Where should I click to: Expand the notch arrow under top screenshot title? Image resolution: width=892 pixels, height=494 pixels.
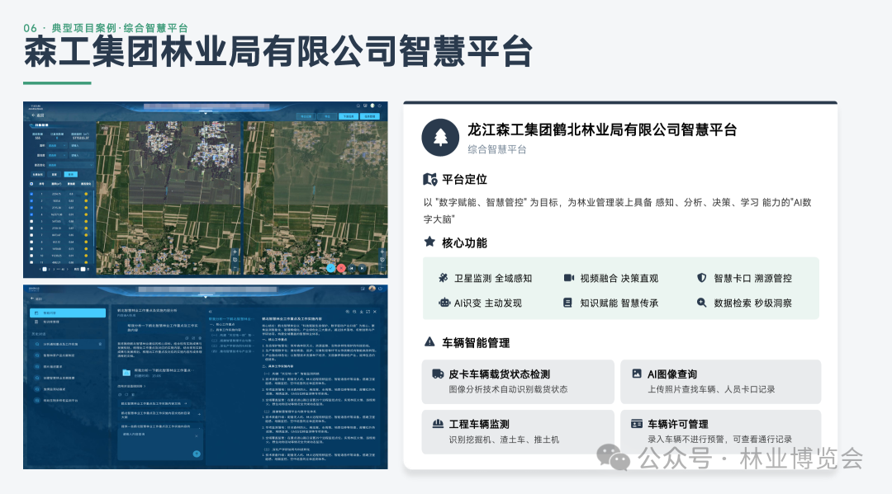[206, 114]
